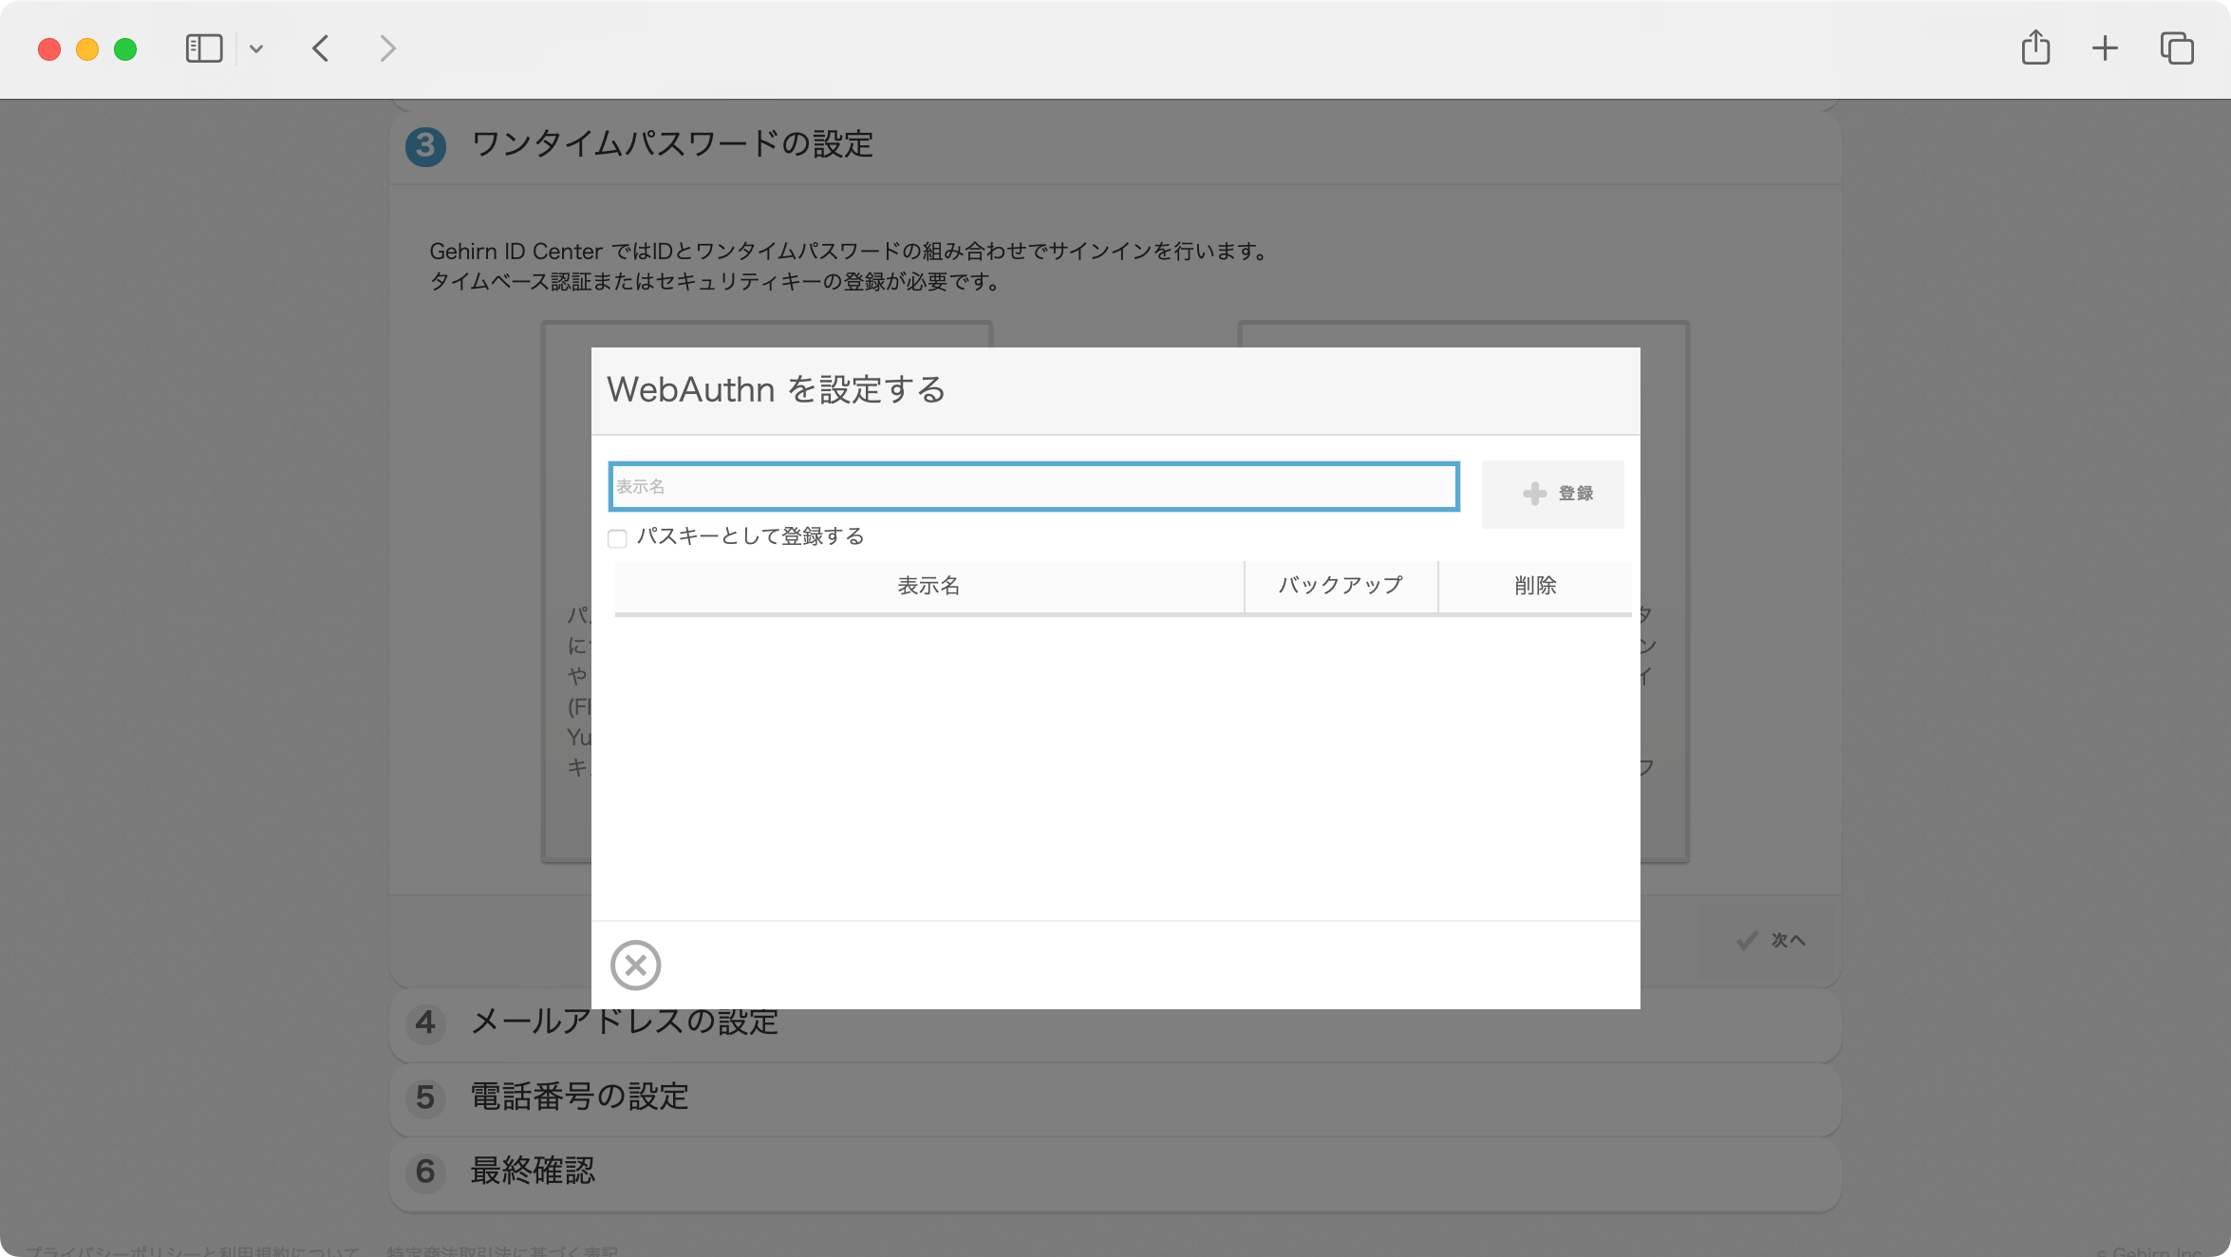Open a new tab with the plus icon
This screenshot has width=2231, height=1257.
[x=2104, y=47]
